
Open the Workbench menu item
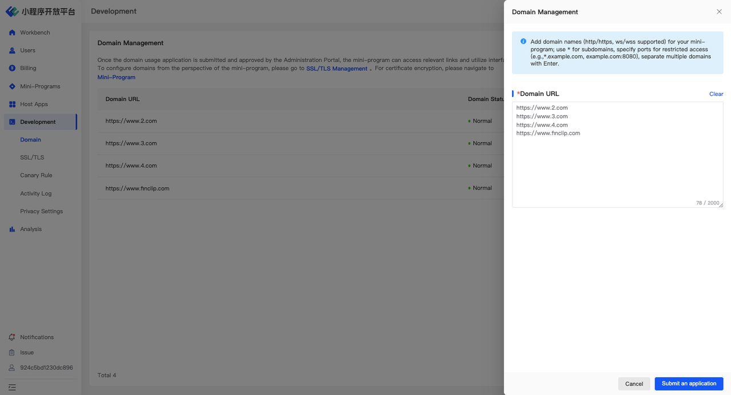(40, 33)
